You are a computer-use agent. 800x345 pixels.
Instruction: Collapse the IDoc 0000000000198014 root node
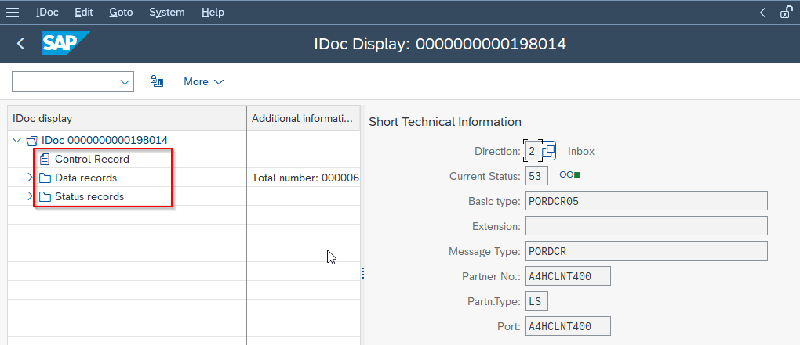pos(16,140)
